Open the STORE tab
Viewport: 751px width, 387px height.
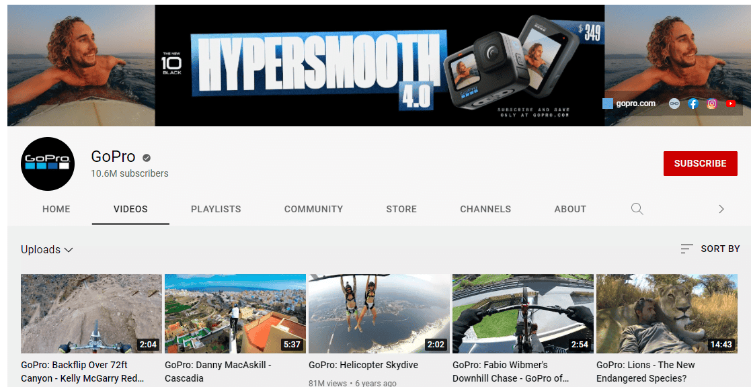(401, 209)
